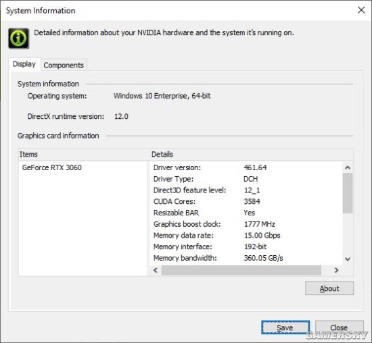Click the horizontal scrollbar thumb in Details
Viewport: 372px width, 343px height.
point(241,270)
